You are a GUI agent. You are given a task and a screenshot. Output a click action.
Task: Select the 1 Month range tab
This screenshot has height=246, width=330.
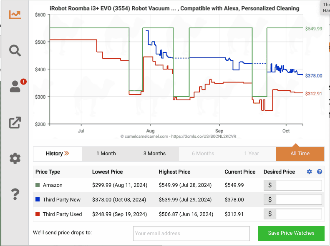coord(106,154)
